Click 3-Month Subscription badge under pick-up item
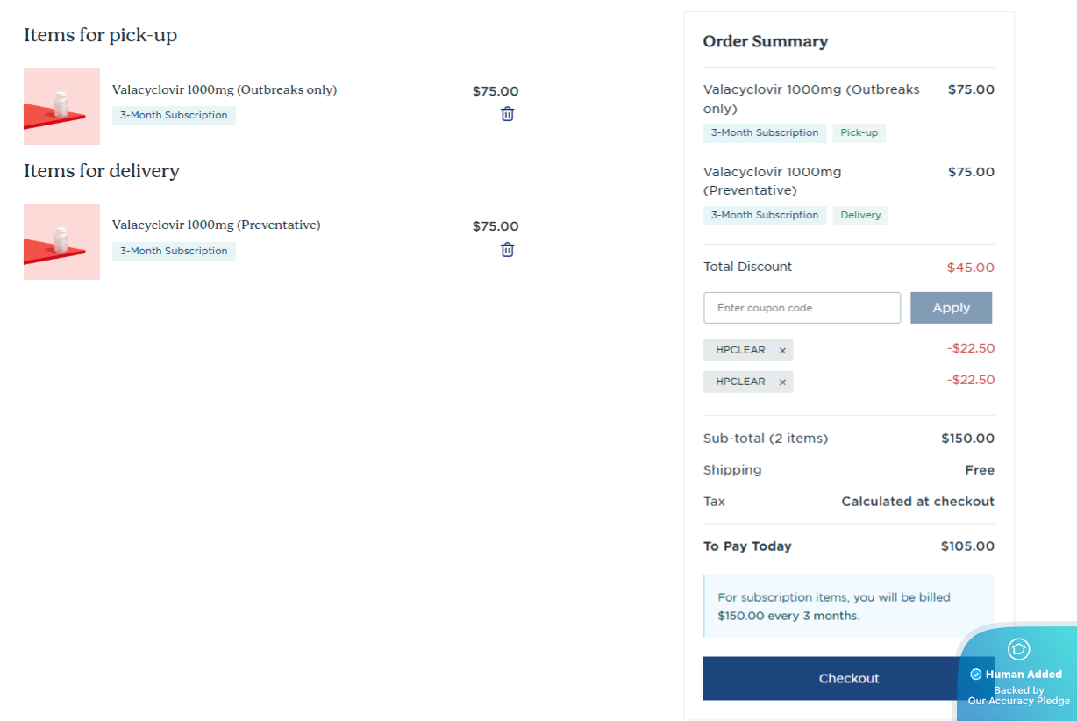1077x721 pixels. coord(174,116)
